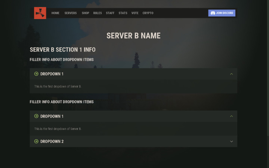Click first section's Dropdown 1 header label
The height and width of the screenshot is (168, 269).
point(52,74)
